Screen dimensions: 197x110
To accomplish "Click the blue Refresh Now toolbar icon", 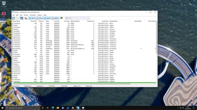I will pos(14,18).
